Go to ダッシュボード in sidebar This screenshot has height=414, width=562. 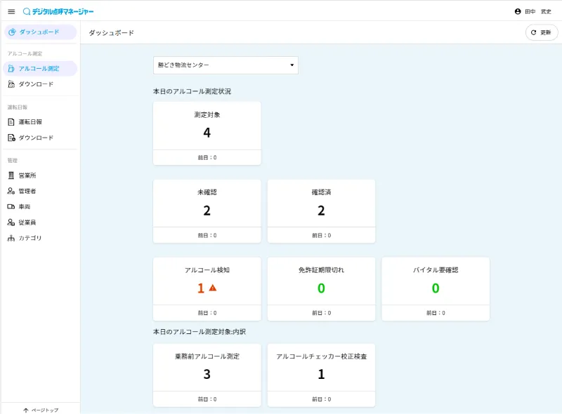click(41, 32)
